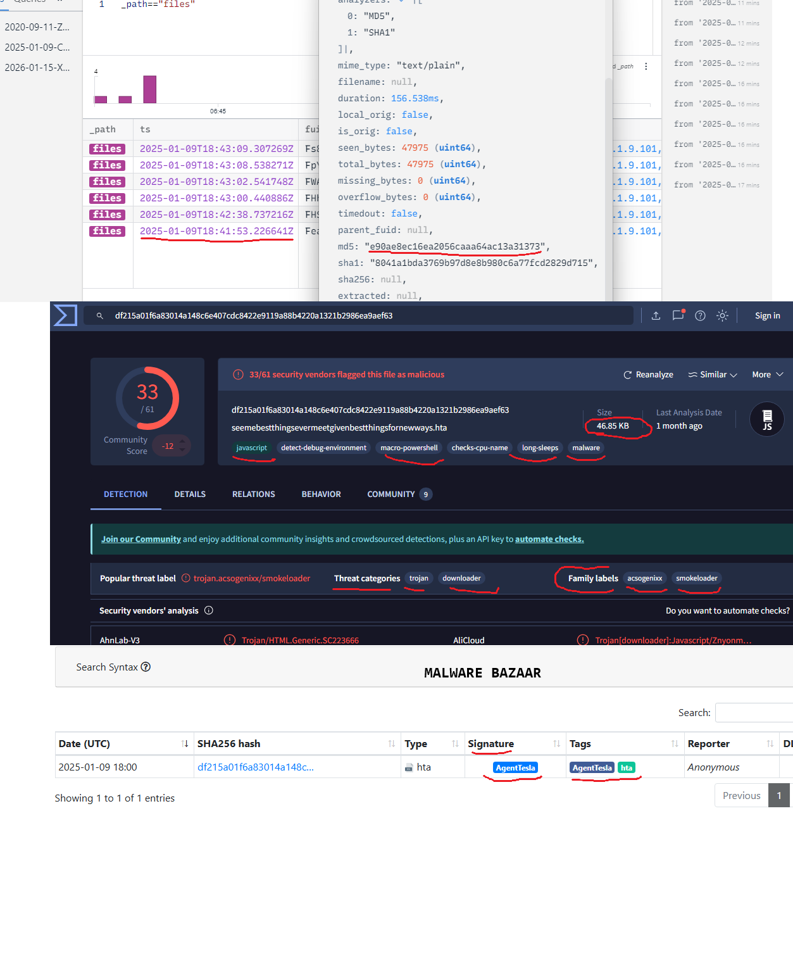Screen dimensions: 793x963
Task: Click the community score down arrow
Action: pyautogui.click(x=182, y=451)
